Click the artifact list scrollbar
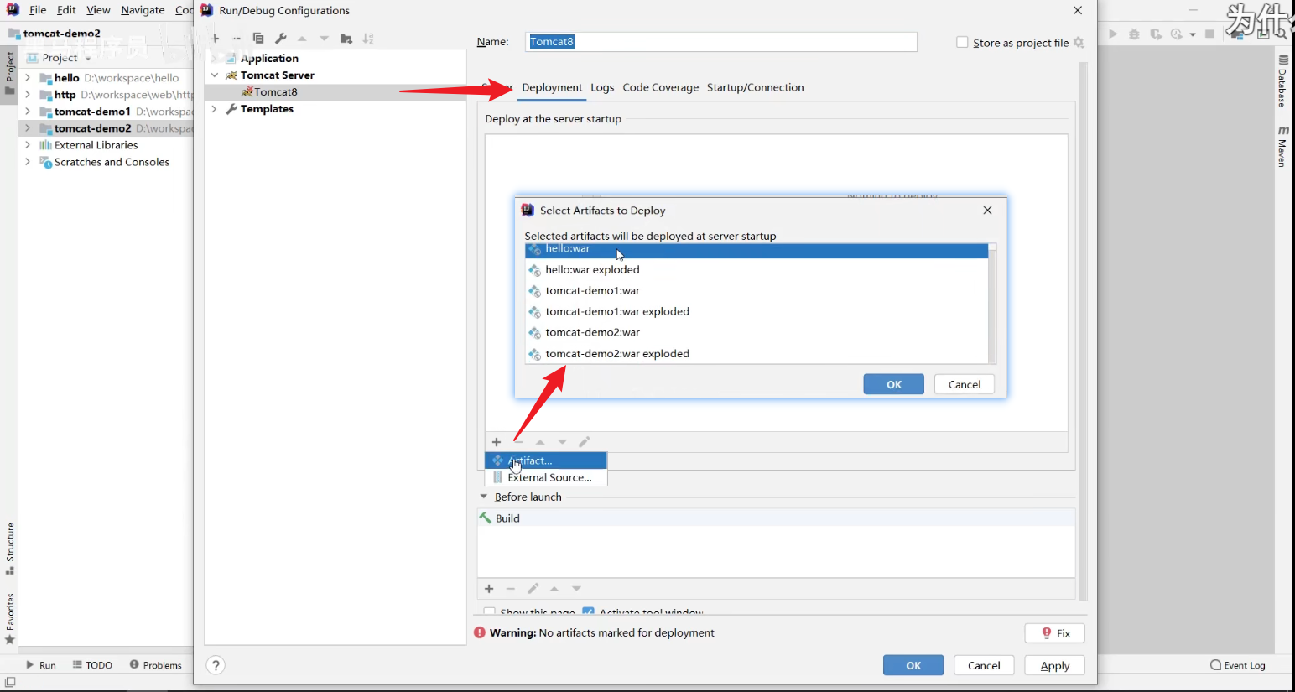The image size is (1295, 692). [992, 303]
